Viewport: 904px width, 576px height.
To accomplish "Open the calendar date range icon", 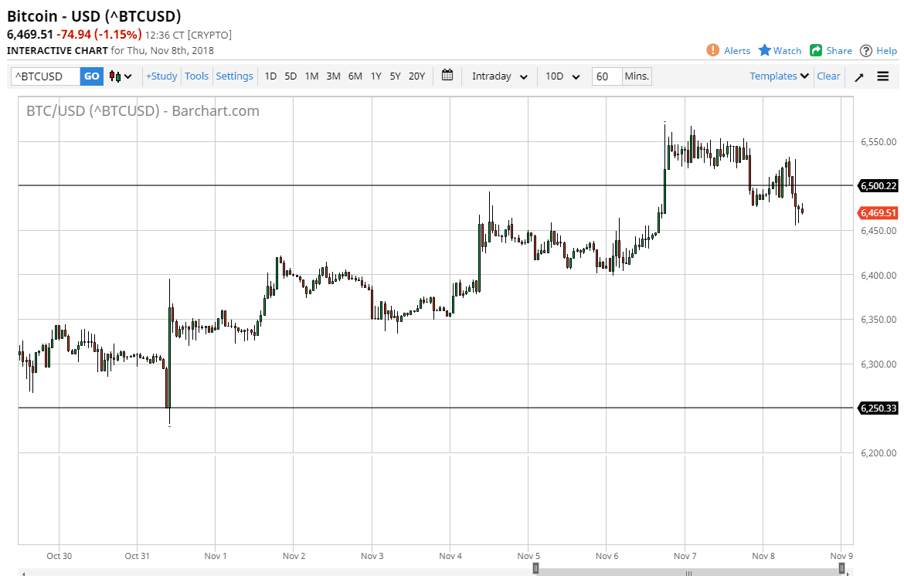I will tap(447, 76).
